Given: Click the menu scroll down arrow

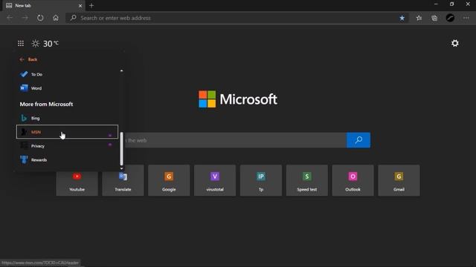Looking at the screenshot, I should point(122,168).
